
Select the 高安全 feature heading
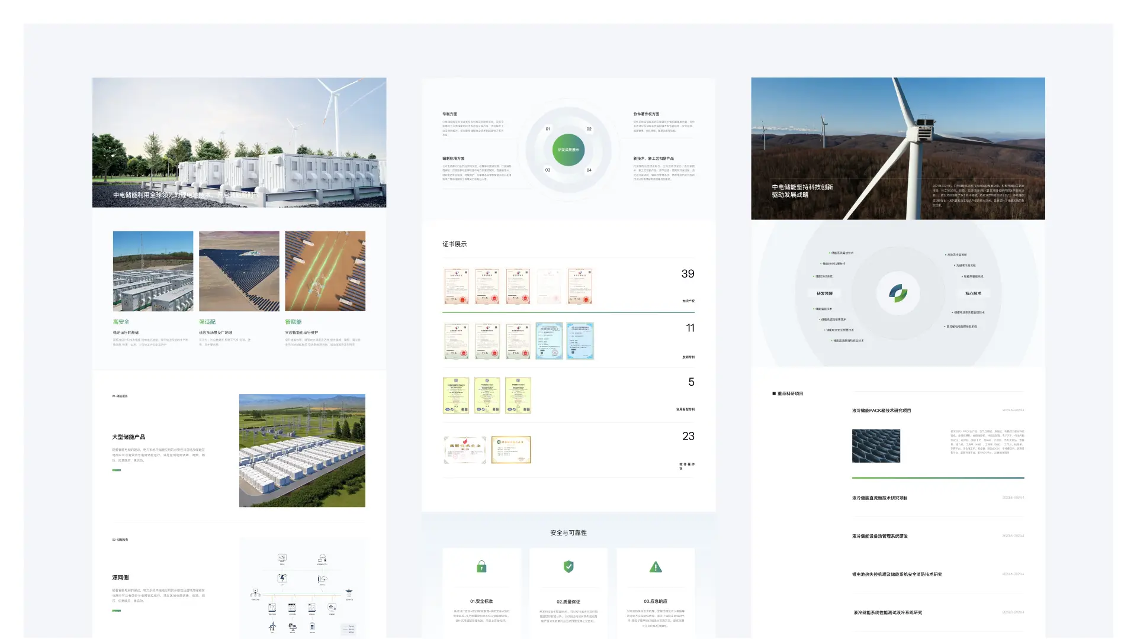point(121,322)
